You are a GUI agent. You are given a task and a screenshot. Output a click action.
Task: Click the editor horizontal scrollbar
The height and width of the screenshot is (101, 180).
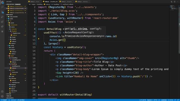pos(48,98)
